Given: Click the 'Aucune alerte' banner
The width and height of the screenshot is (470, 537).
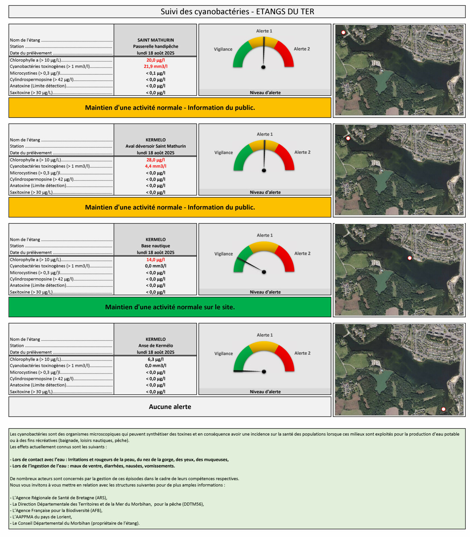Looking at the screenshot, I should point(170,407).
